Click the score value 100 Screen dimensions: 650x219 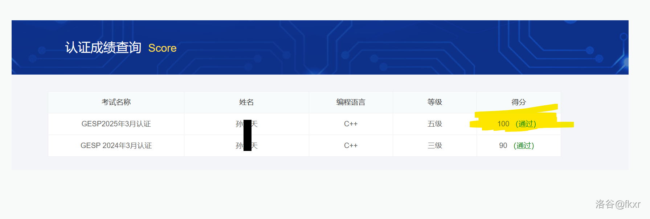tap(503, 124)
